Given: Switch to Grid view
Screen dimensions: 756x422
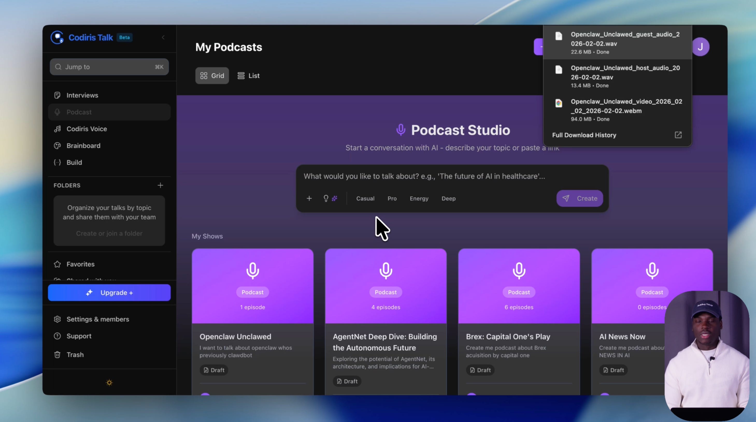Looking at the screenshot, I should coord(212,76).
